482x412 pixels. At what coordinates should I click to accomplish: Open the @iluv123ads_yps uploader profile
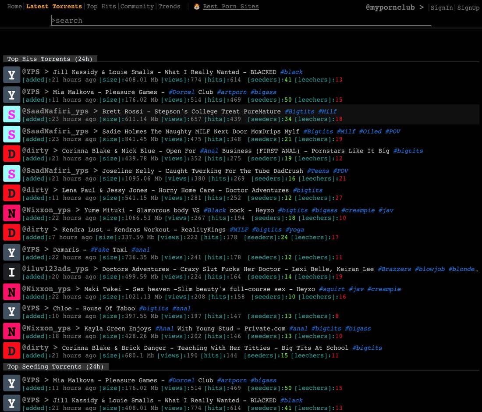point(55,269)
